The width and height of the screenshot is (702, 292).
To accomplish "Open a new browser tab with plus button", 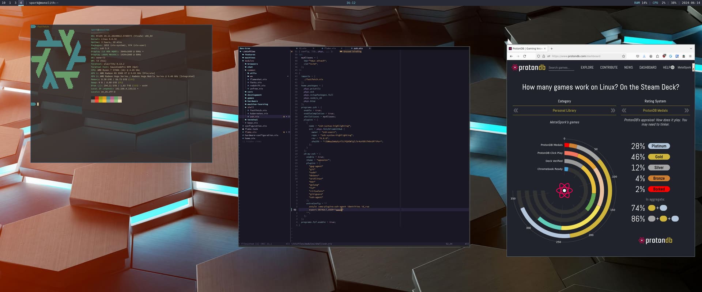I will [x=552, y=49].
